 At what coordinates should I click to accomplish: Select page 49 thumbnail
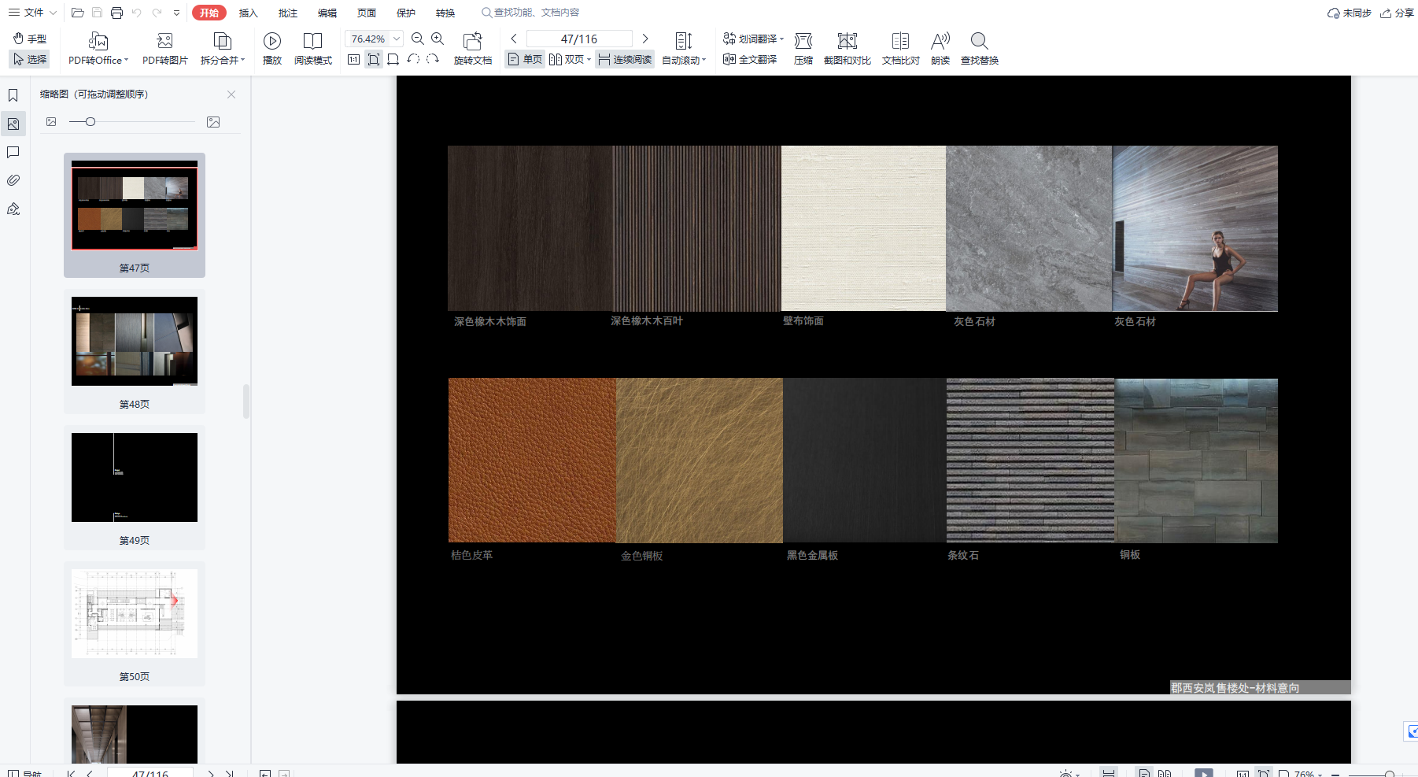(x=135, y=487)
